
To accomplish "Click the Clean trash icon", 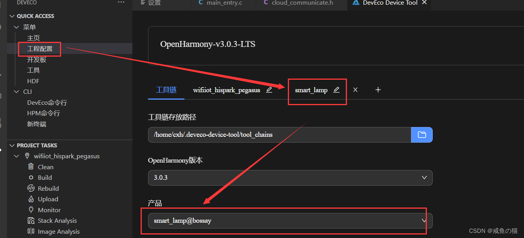I will 31,166.
